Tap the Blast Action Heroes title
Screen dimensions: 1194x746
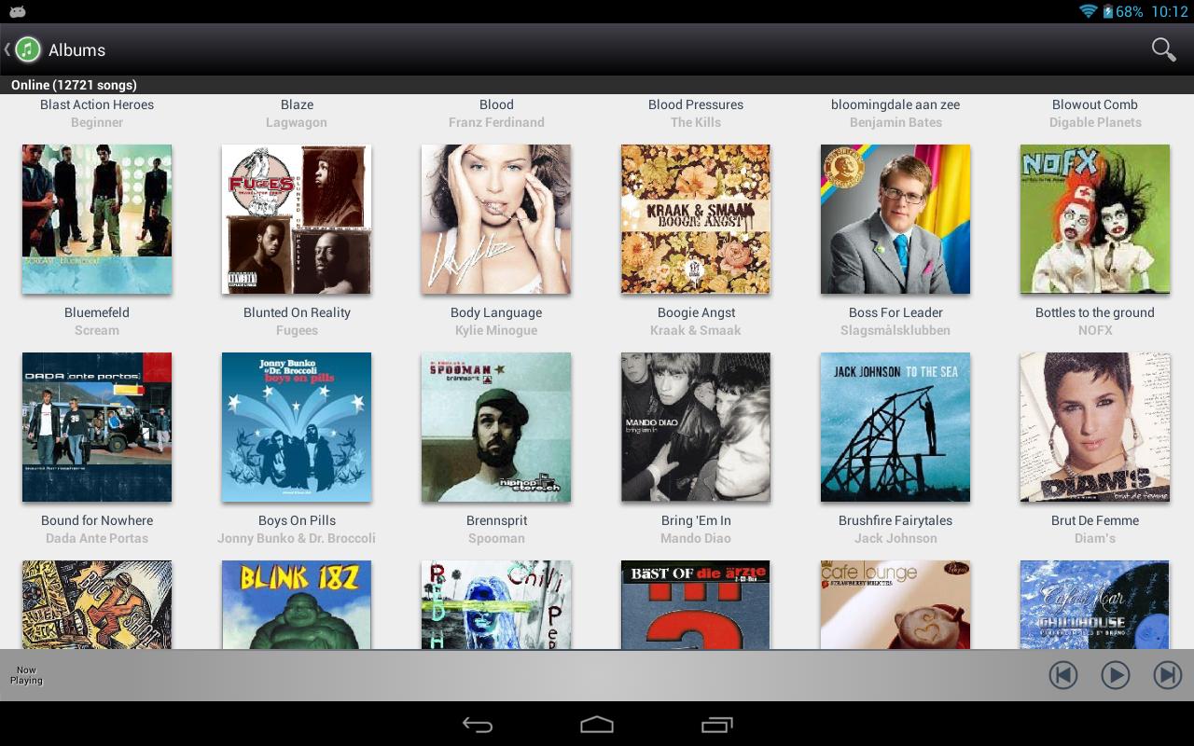(97, 104)
